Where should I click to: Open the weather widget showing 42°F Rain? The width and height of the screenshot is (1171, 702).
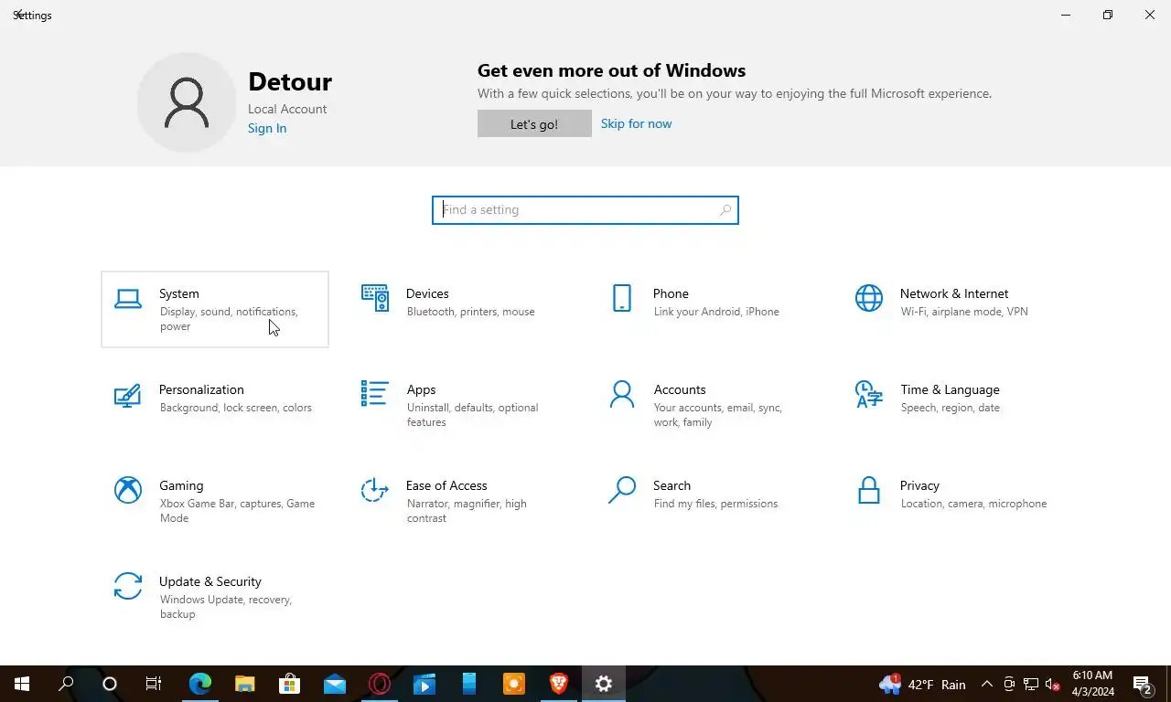923,684
